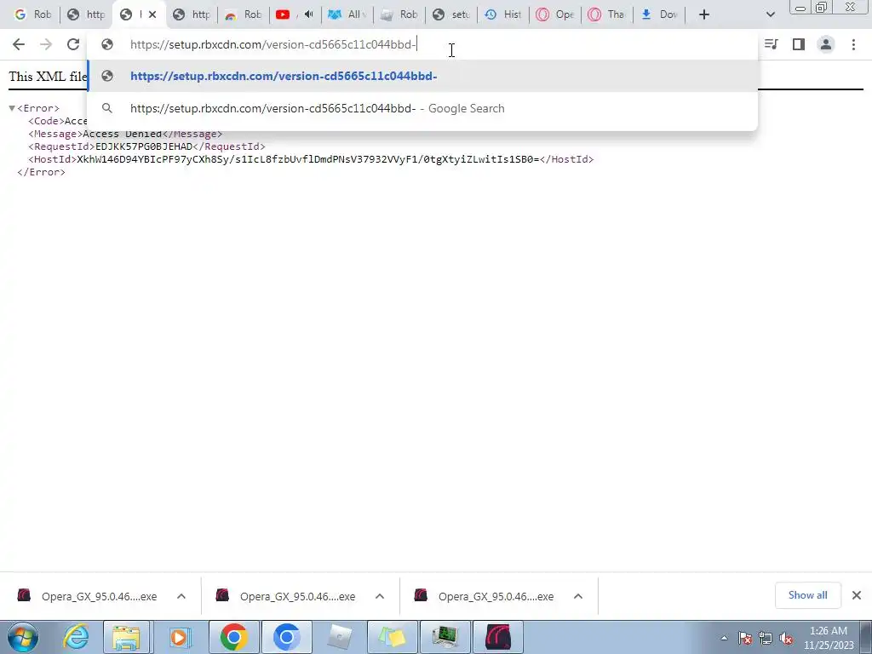
Task: Switch to the second 'http' tab
Action: [85, 14]
